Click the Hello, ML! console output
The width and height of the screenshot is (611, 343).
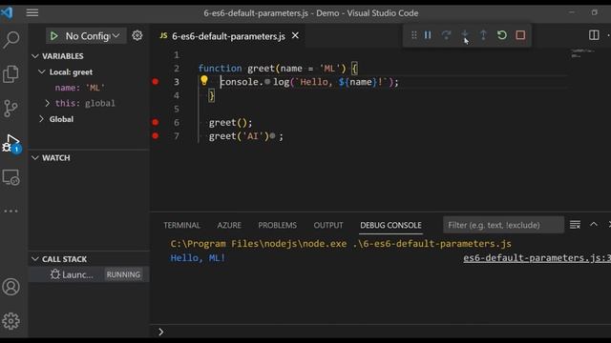[x=198, y=258]
